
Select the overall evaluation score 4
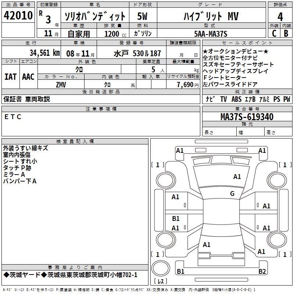click(x=280, y=17)
